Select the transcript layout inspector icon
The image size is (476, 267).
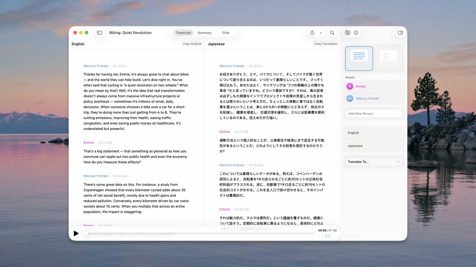click(348, 33)
